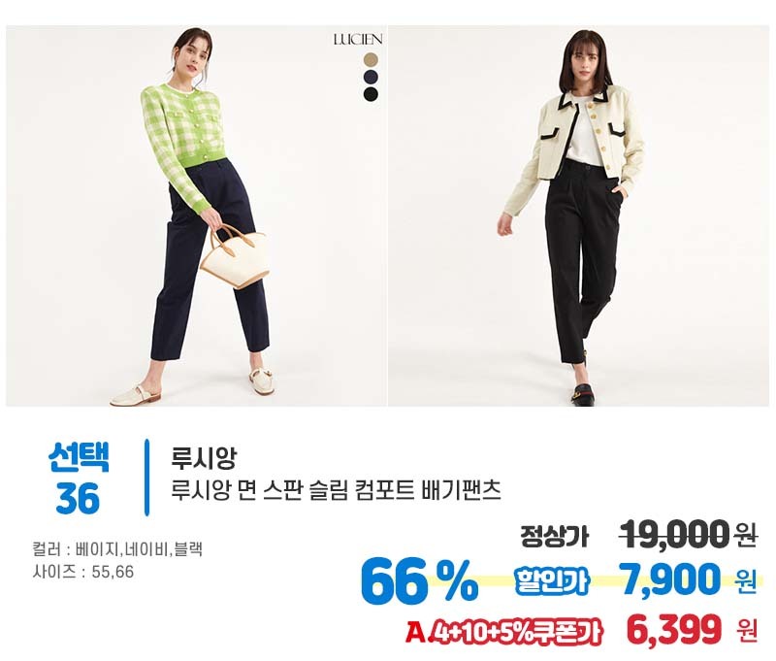The height and width of the screenshot is (661, 776).
Task: Click the 사이즈 55,66 size info
Action: [x=83, y=572]
